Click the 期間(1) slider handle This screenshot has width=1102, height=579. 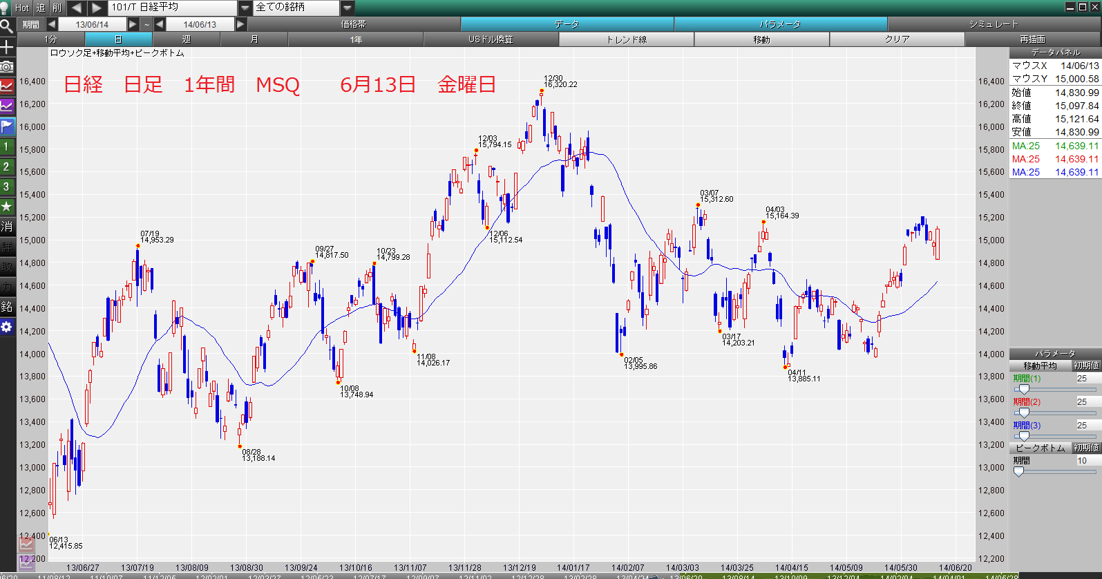(1024, 390)
